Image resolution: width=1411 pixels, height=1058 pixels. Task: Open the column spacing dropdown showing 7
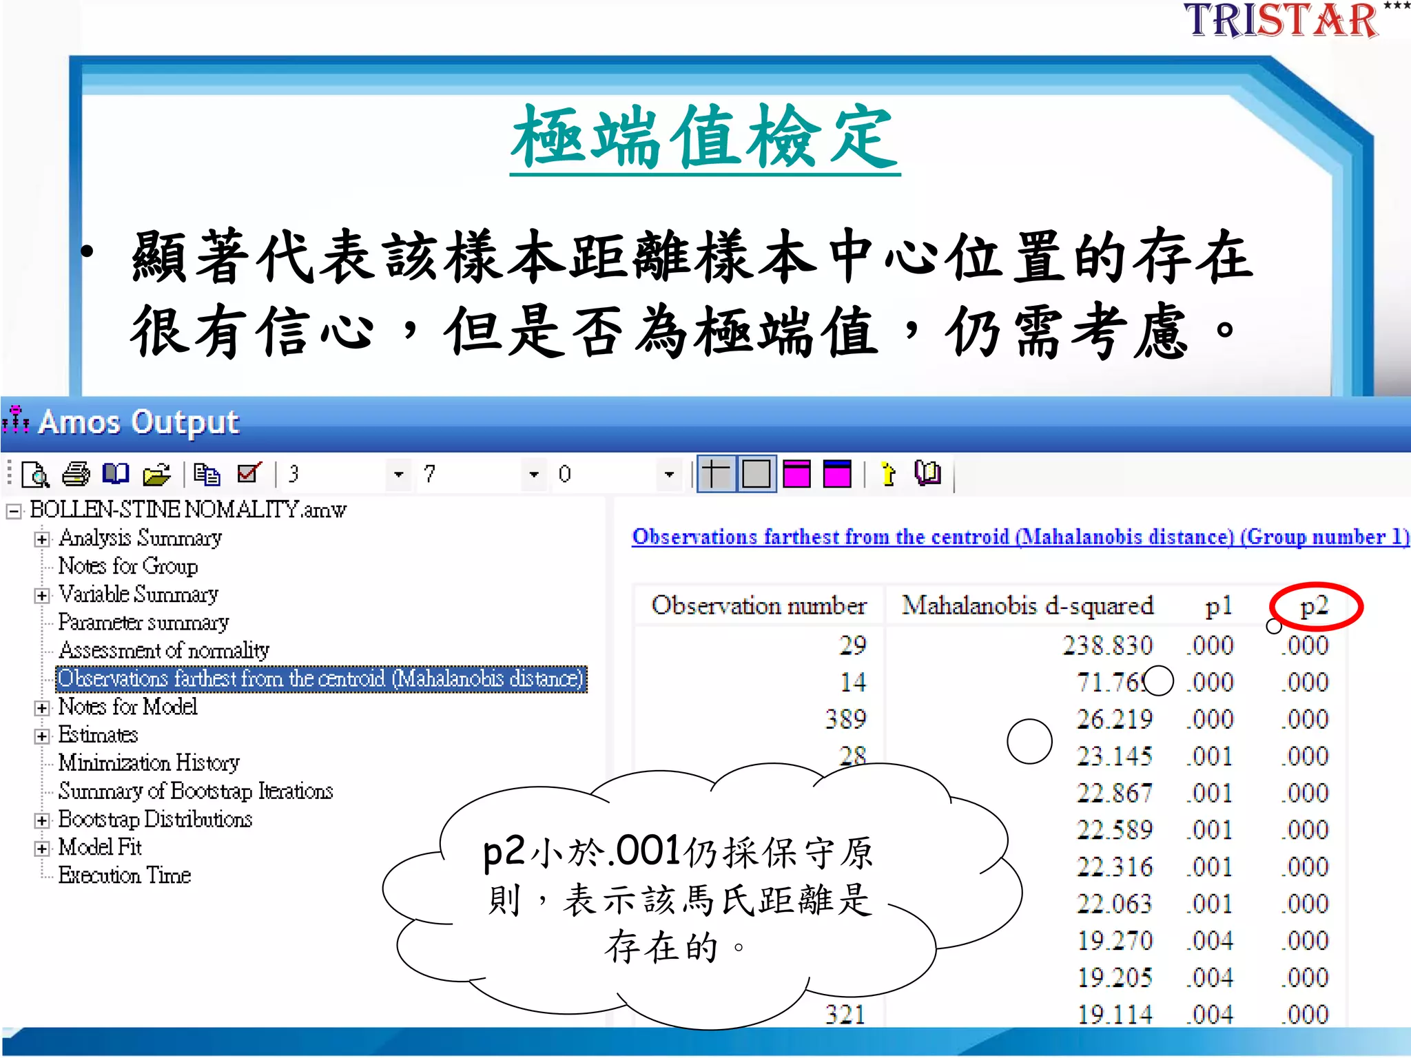(533, 475)
